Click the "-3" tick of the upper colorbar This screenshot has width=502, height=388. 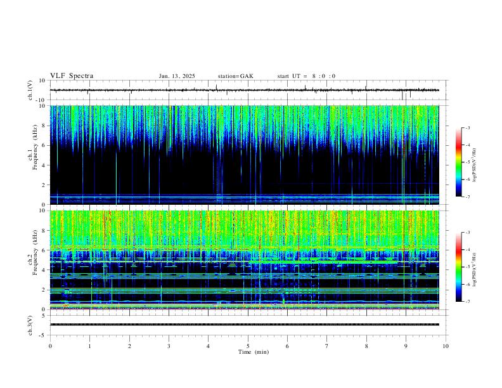[x=467, y=127]
